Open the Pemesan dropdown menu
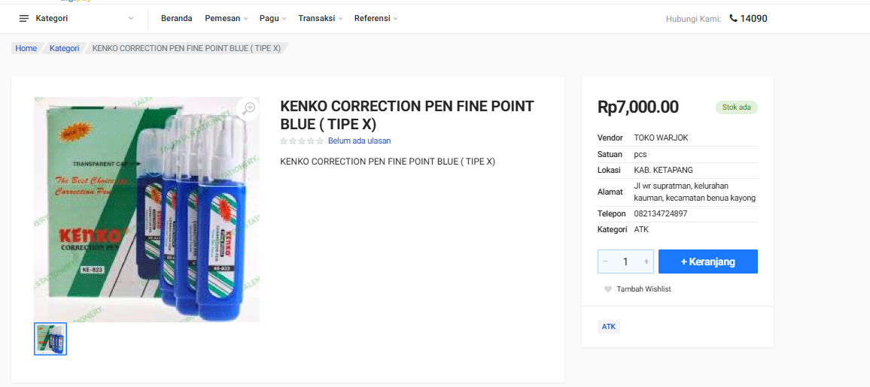The image size is (870, 387). [226, 18]
